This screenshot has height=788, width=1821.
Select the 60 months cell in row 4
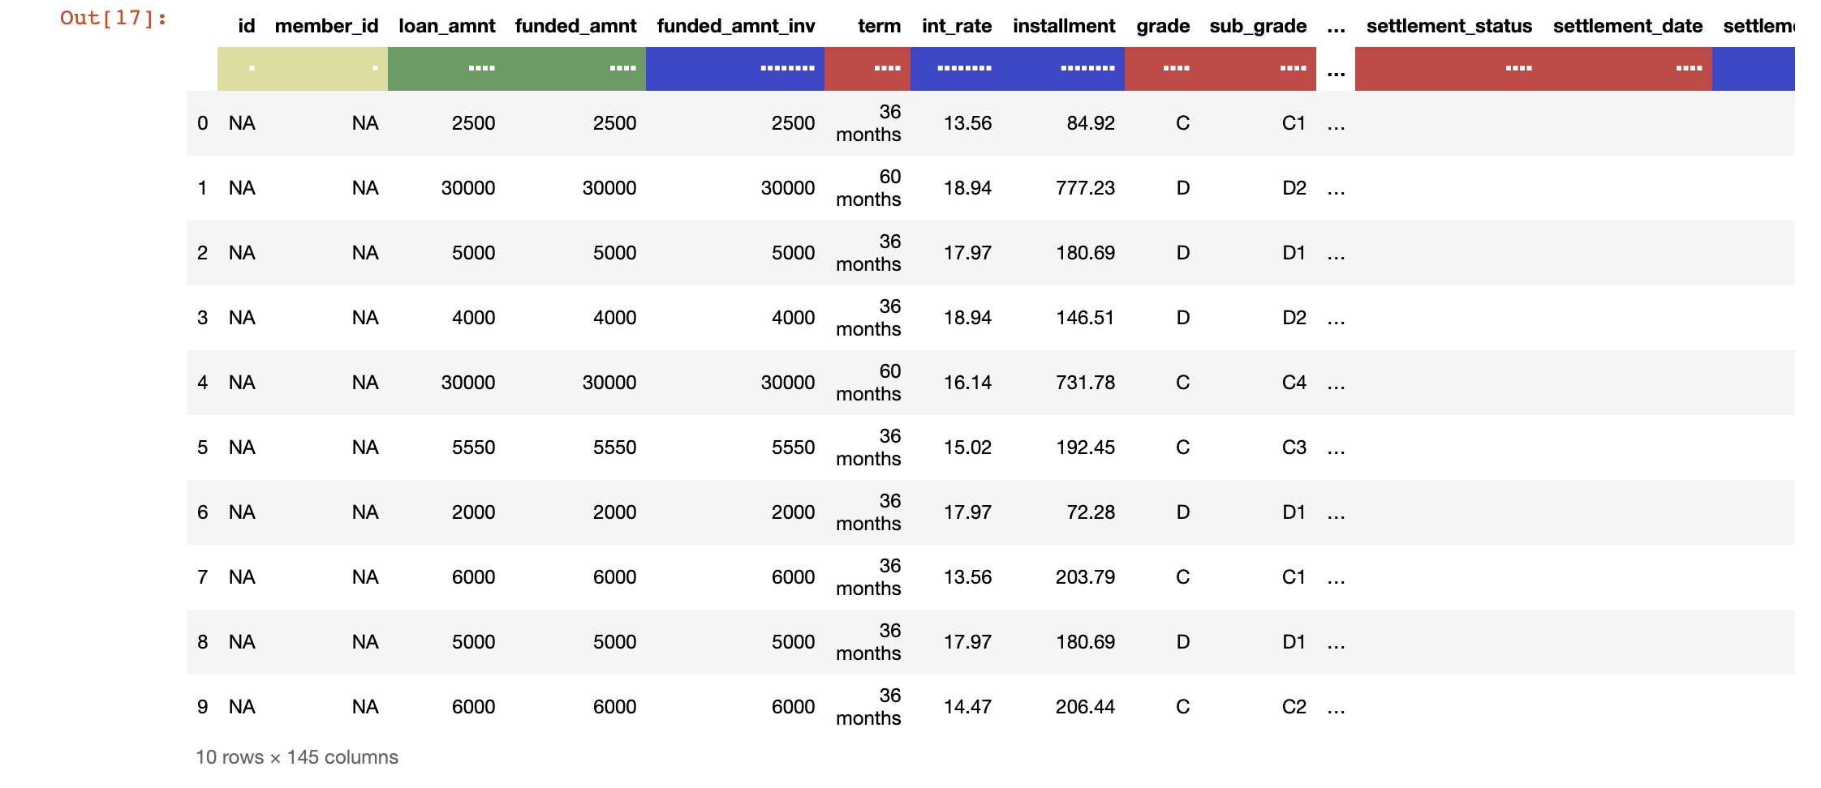tap(868, 382)
